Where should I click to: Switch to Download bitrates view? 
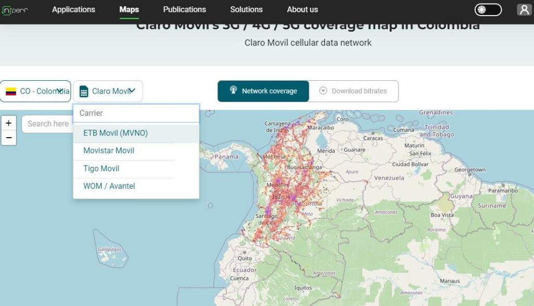(354, 91)
